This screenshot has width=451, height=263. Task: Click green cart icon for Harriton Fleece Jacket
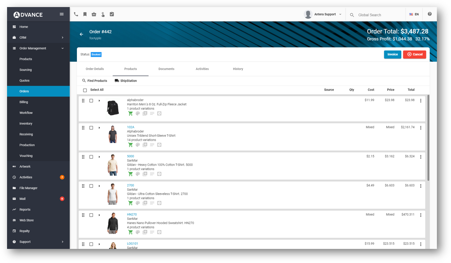131,114
